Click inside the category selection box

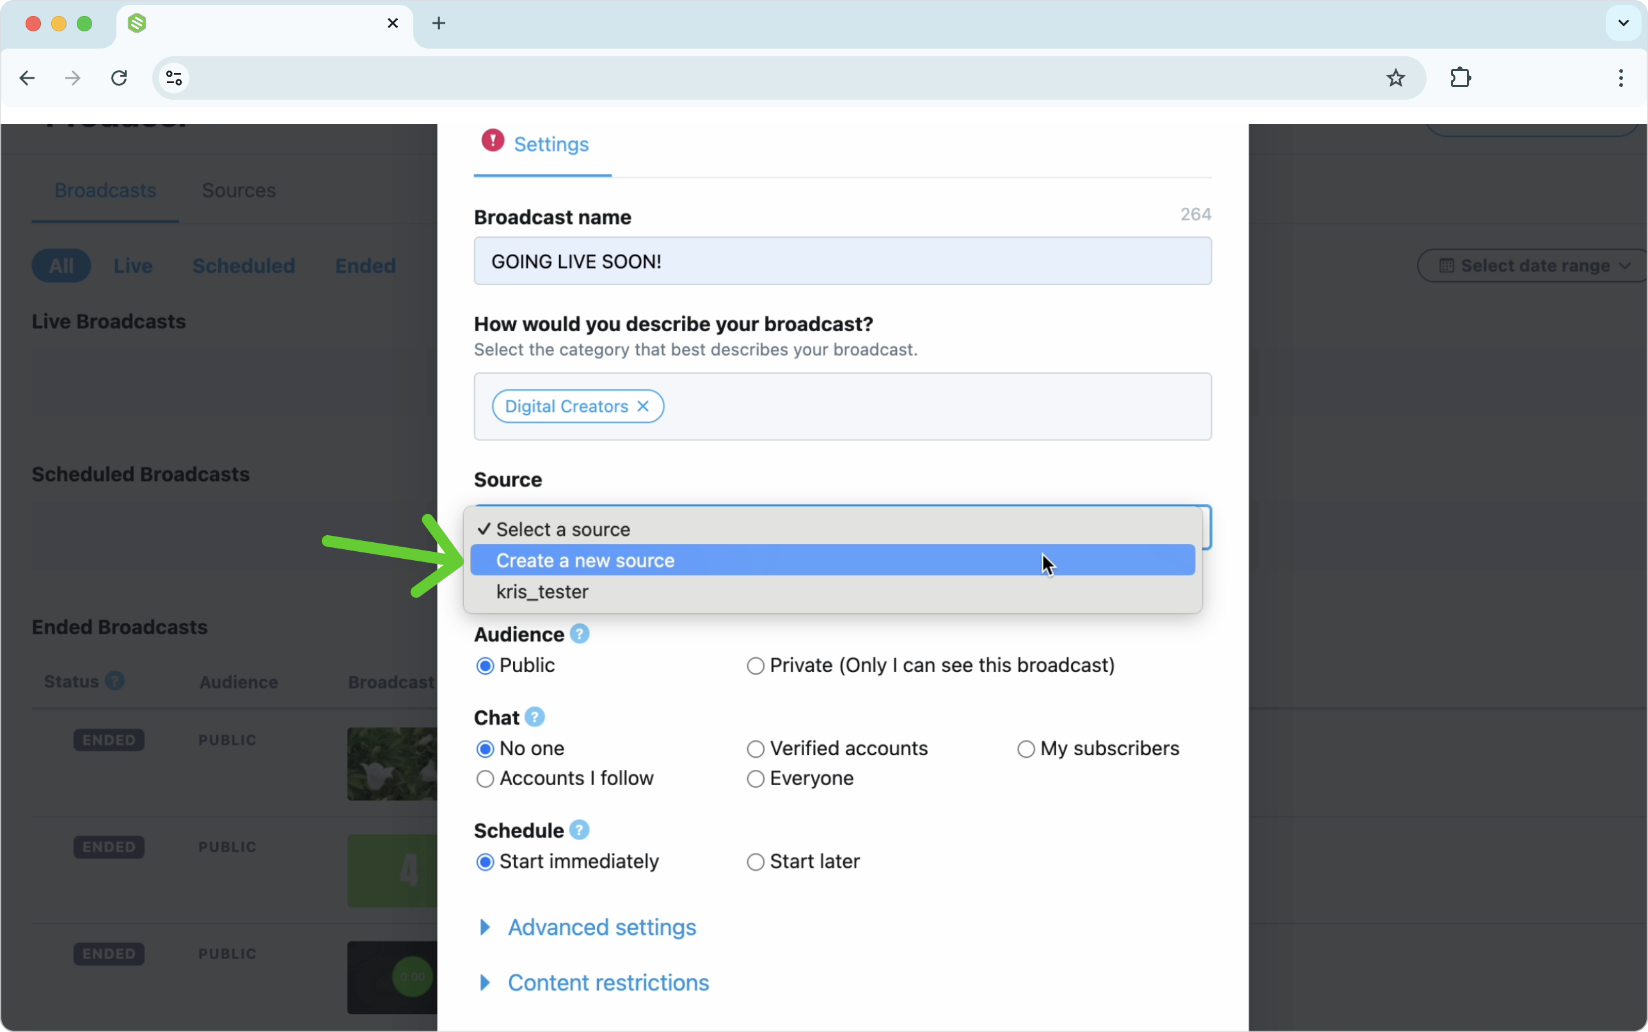pos(843,406)
